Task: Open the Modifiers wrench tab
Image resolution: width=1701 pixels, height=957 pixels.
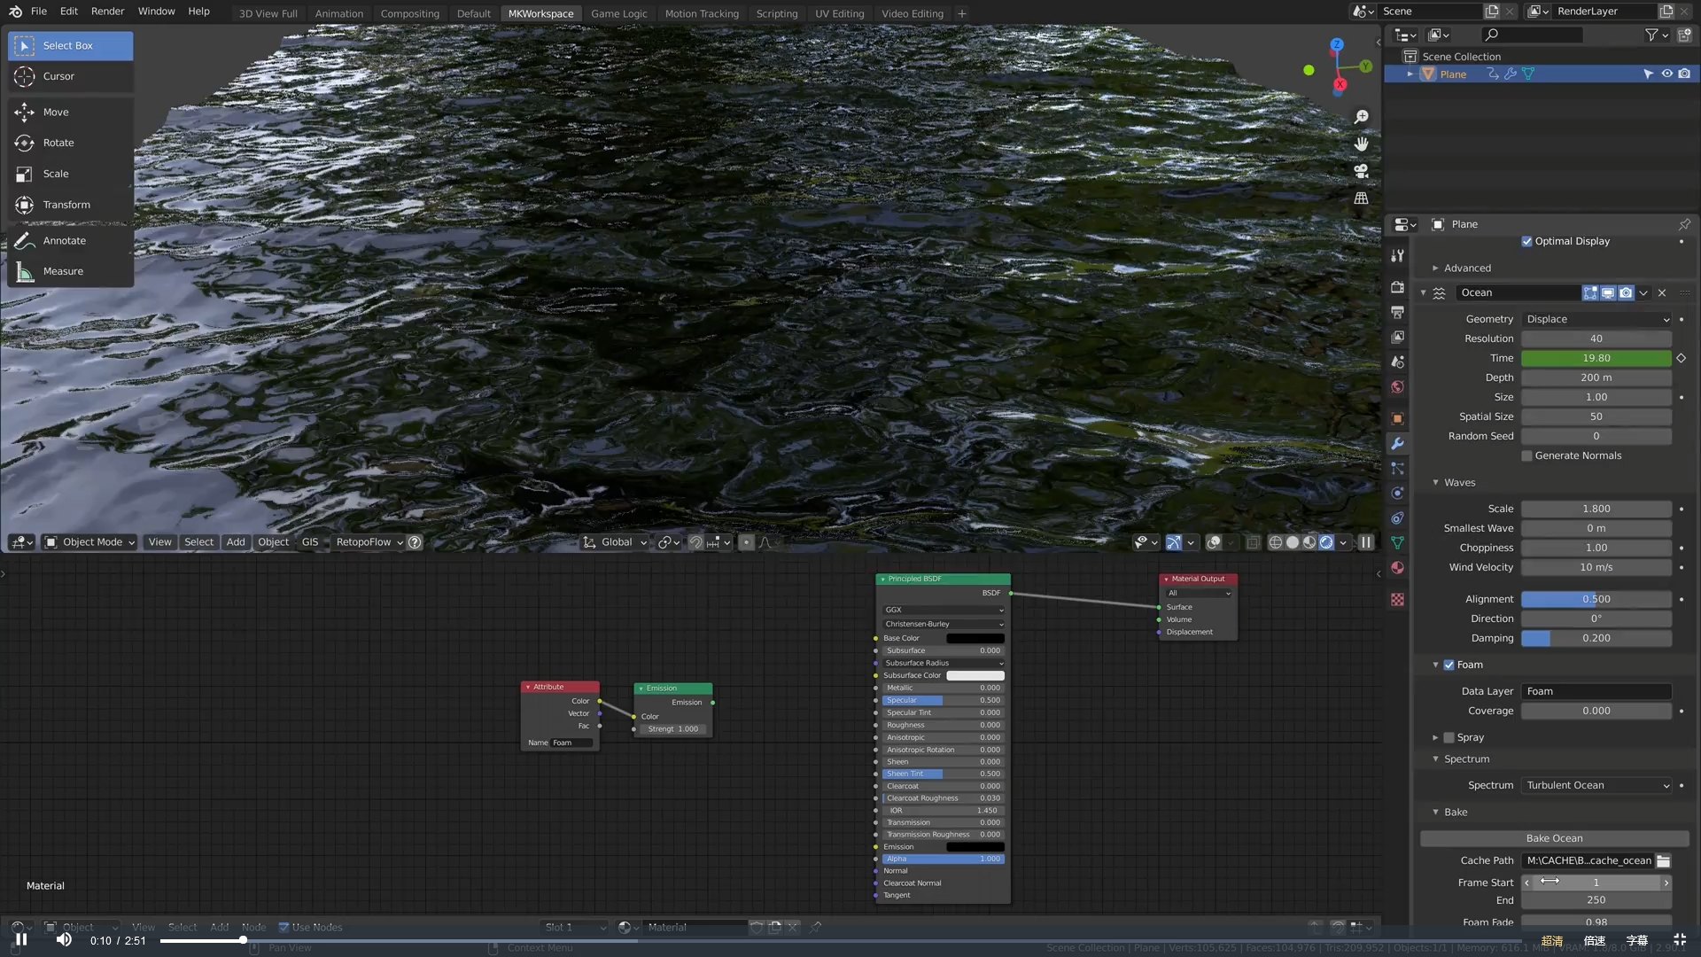Action: (x=1397, y=443)
